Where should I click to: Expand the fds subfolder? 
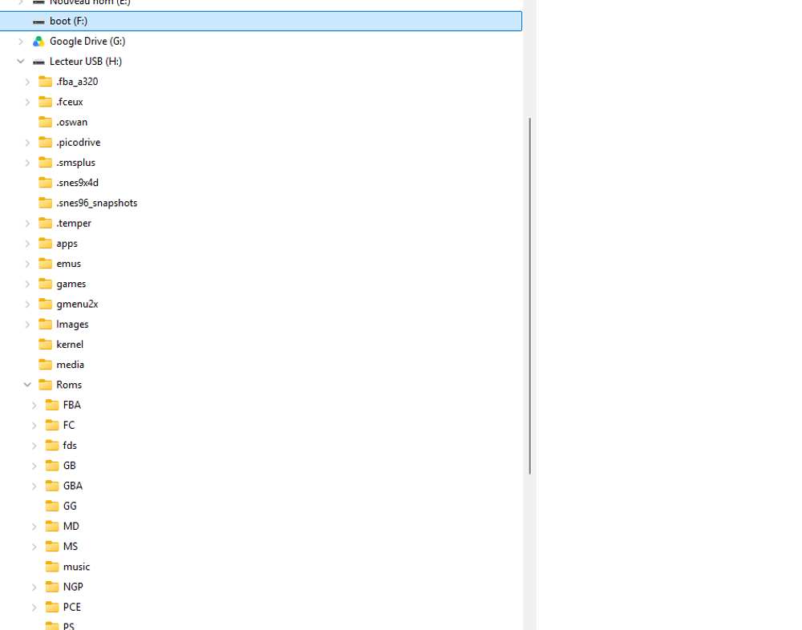click(x=34, y=446)
